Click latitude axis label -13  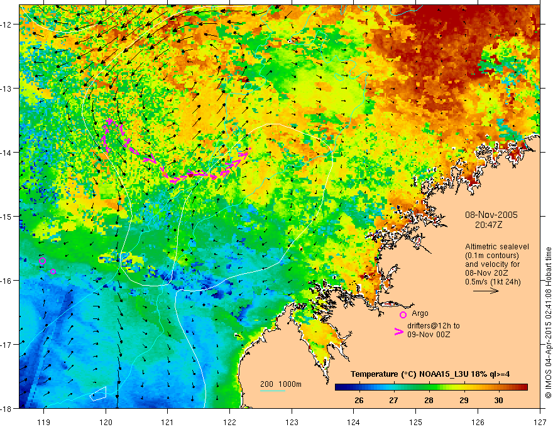(6, 89)
